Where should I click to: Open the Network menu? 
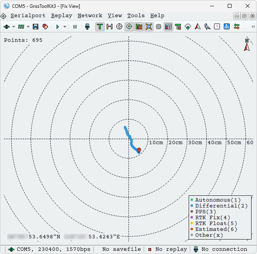coord(90,16)
